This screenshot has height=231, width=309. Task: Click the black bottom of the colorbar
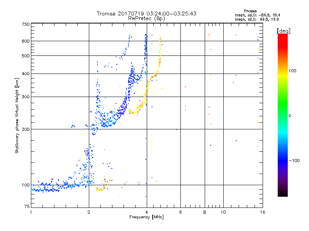(283, 194)
